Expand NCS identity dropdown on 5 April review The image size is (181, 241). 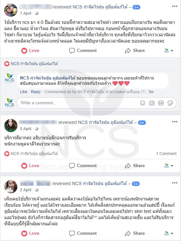tap(169, 166)
